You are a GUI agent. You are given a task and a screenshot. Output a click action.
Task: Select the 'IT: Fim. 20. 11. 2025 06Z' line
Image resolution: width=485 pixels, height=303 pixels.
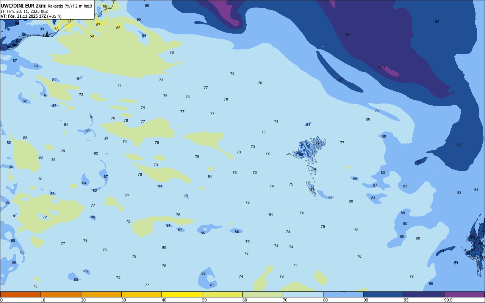(x=24, y=11)
